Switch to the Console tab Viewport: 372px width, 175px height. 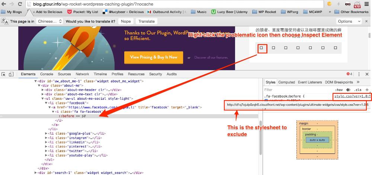[x=47, y=74]
